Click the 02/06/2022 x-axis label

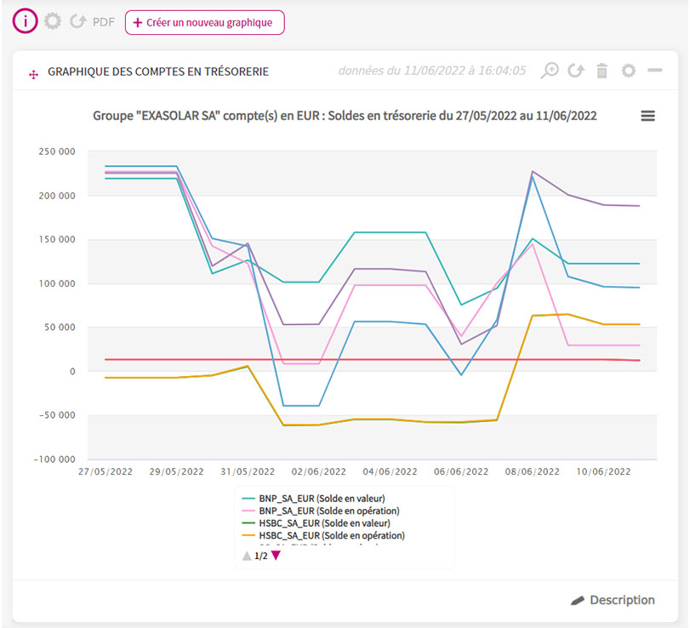pos(318,471)
